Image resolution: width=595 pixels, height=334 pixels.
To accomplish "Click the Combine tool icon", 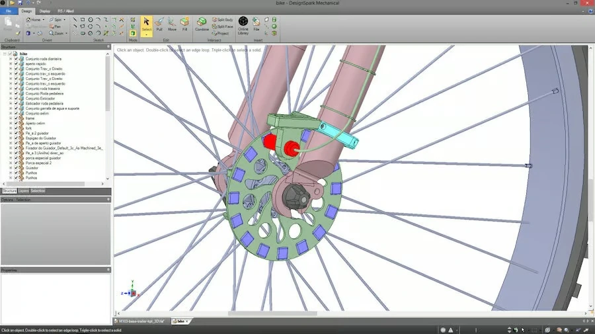I will click(202, 24).
